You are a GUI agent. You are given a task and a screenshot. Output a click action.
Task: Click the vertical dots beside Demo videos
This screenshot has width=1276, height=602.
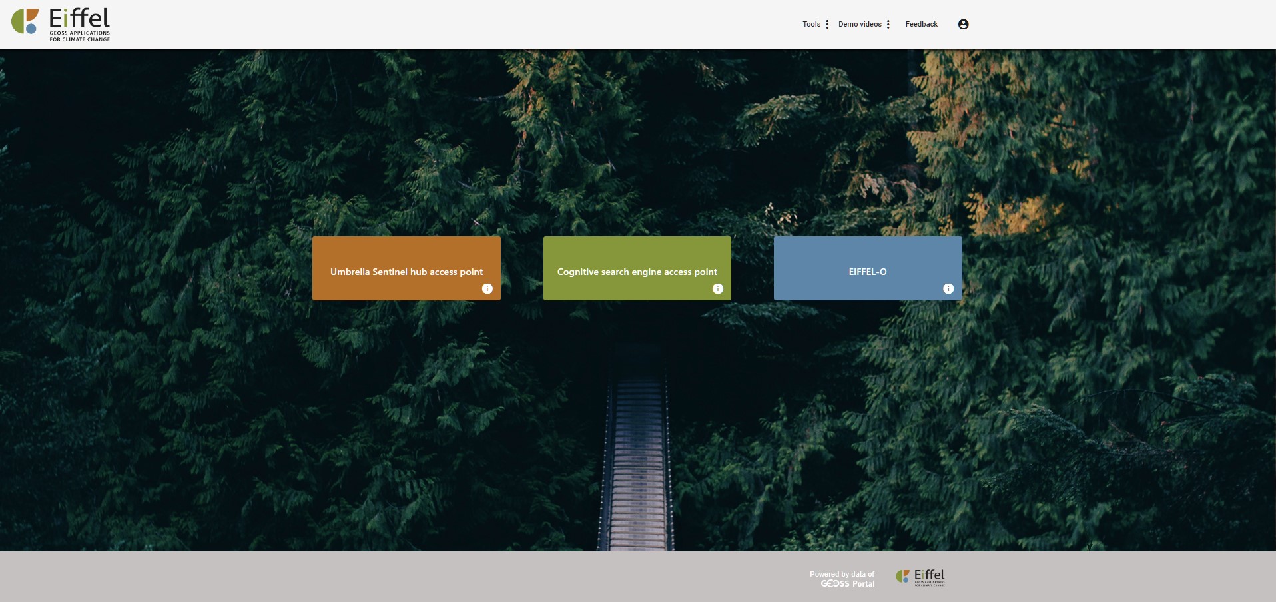888,24
